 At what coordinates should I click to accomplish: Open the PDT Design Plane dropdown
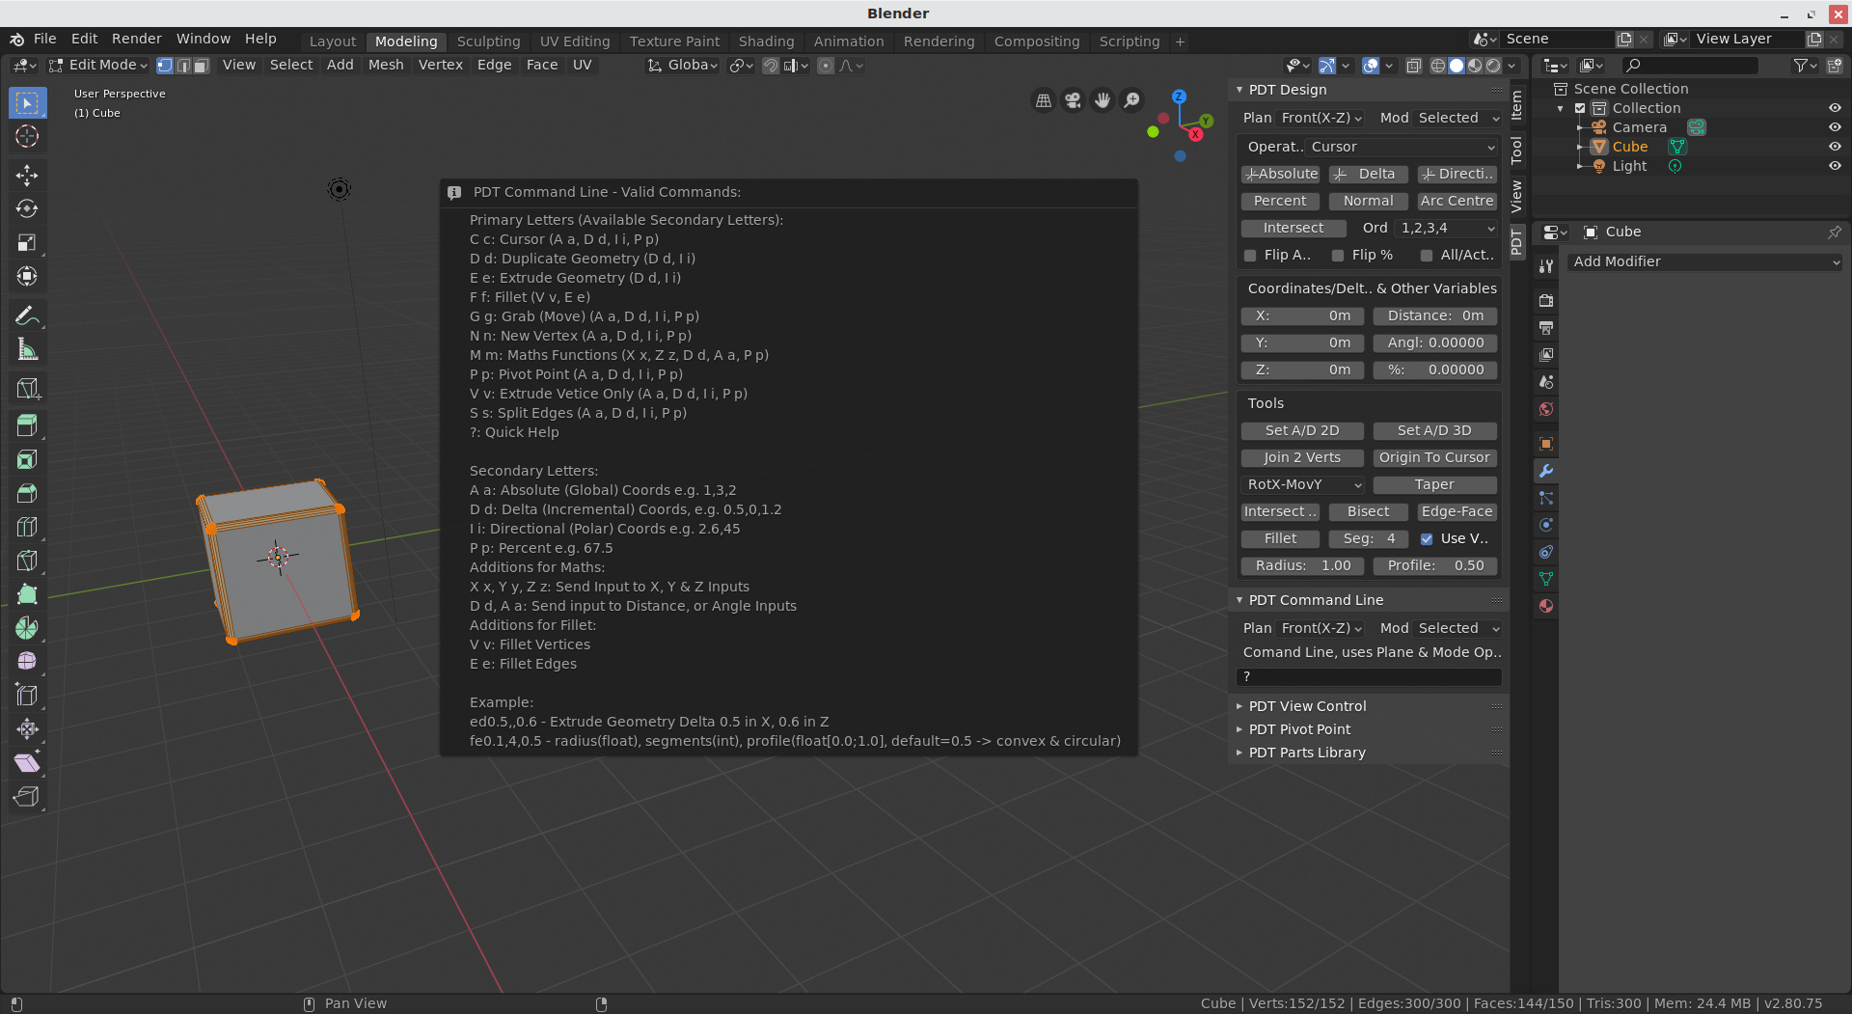pyautogui.click(x=1321, y=118)
